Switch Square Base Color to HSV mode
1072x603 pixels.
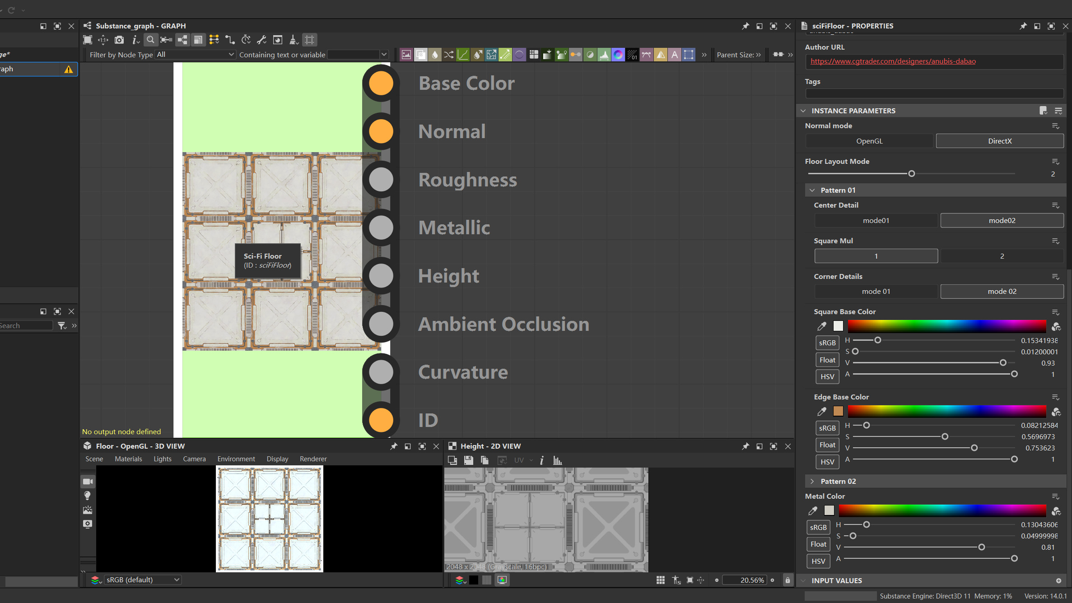[827, 376]
